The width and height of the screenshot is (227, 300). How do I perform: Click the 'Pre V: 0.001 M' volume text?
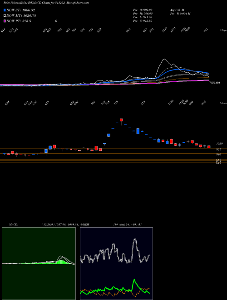coord(180,14)
